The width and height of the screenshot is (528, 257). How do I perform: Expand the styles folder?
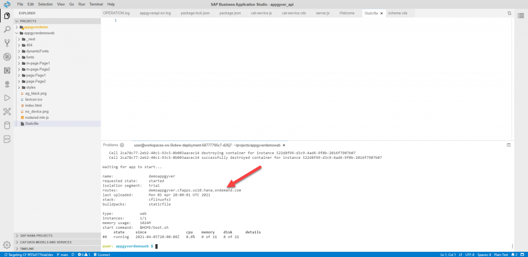(19, 87)
